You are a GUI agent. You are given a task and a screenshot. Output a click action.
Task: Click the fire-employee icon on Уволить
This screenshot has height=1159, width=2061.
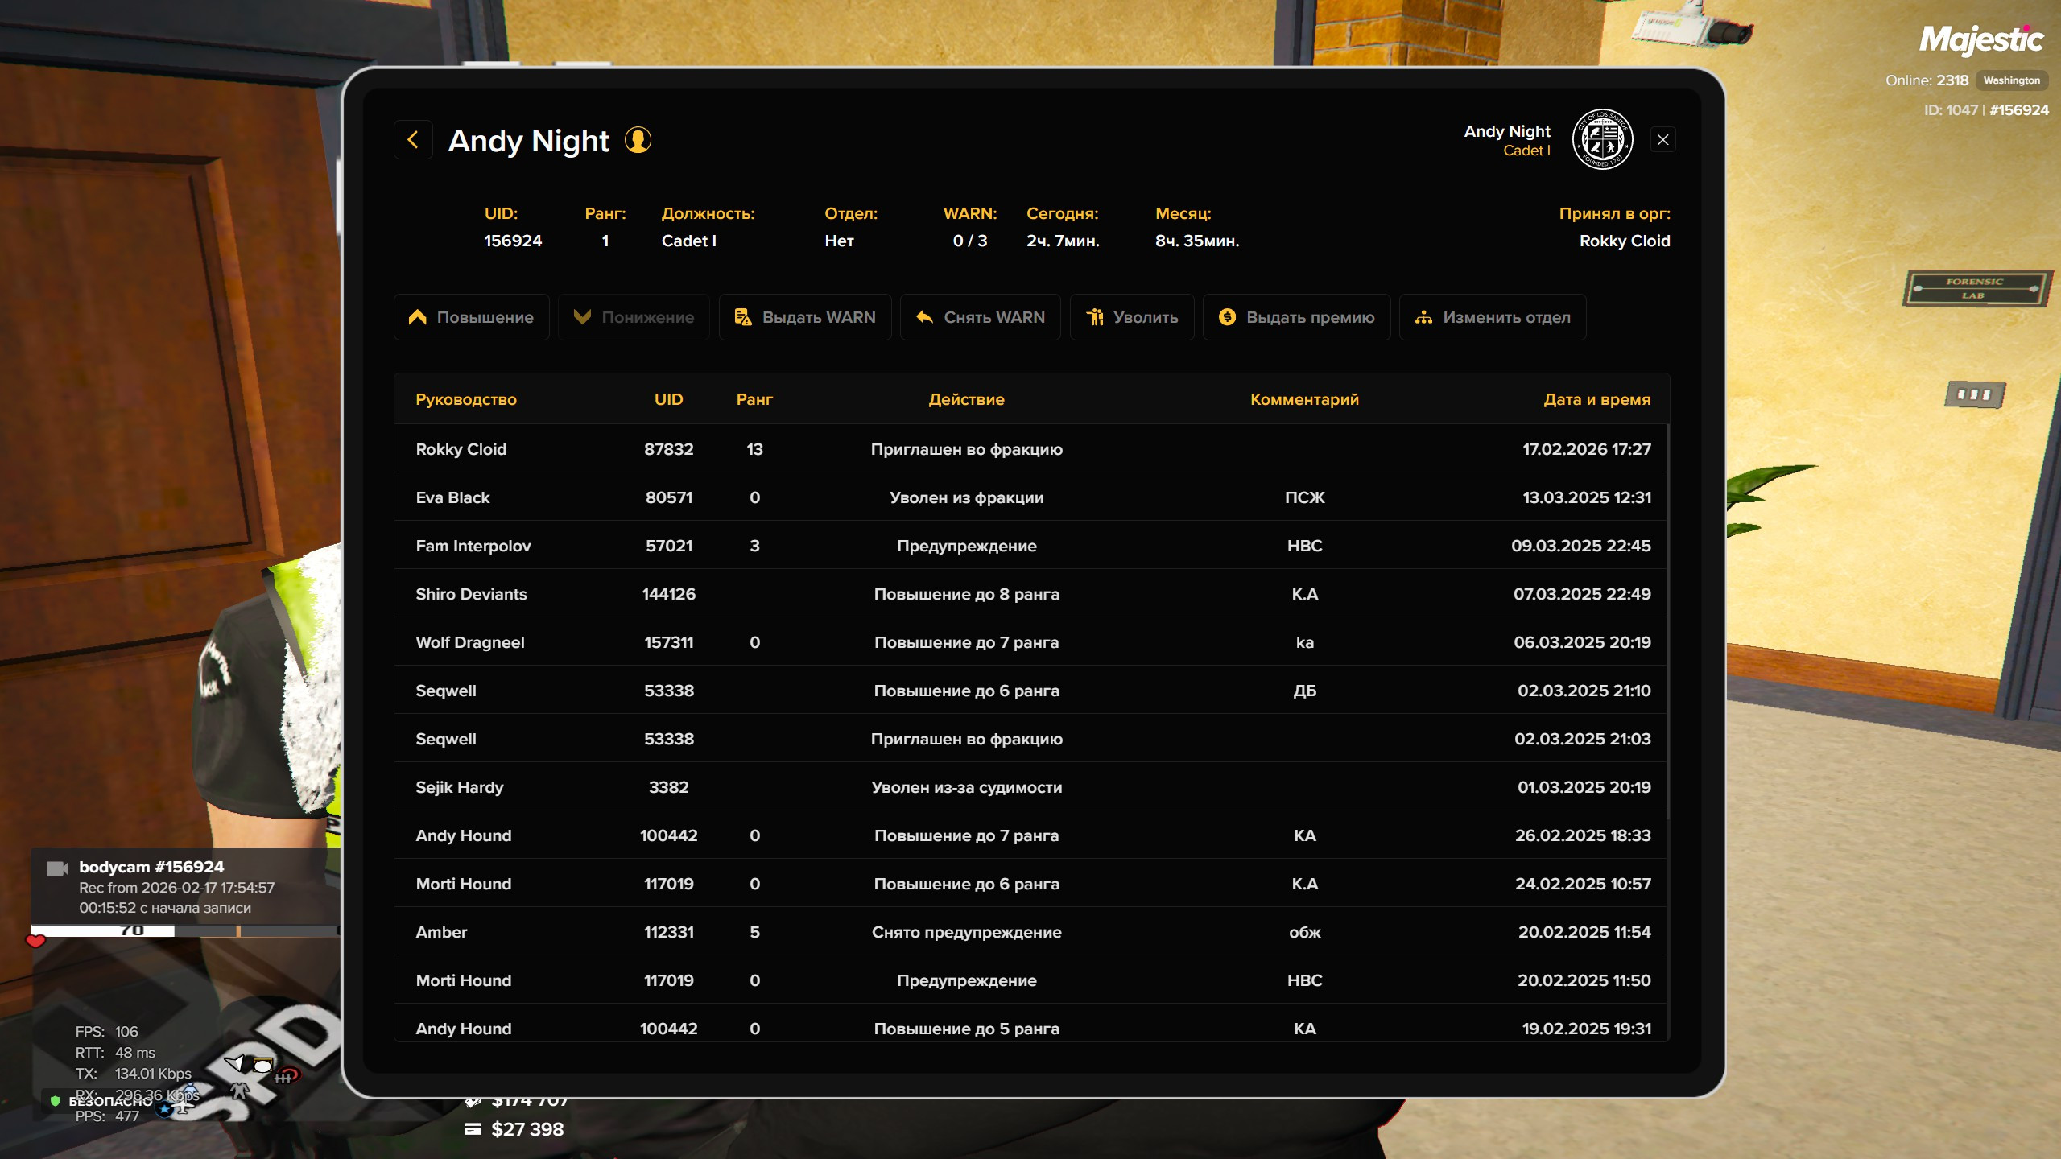point(1095,317)
